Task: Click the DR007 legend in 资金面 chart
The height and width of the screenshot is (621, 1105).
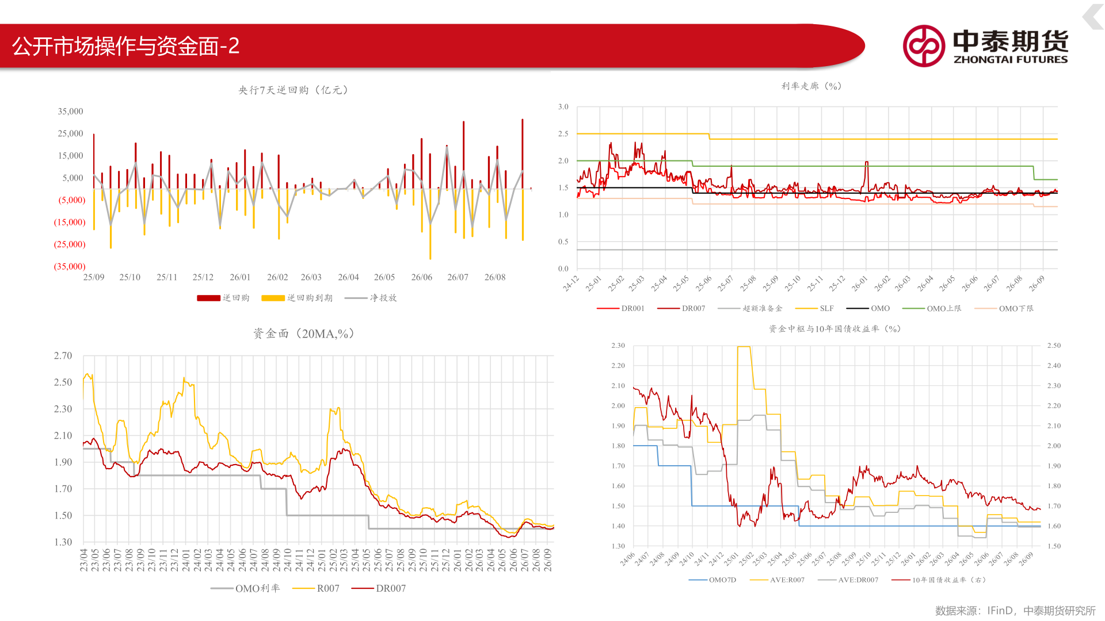Action: (x=378, y=588)
